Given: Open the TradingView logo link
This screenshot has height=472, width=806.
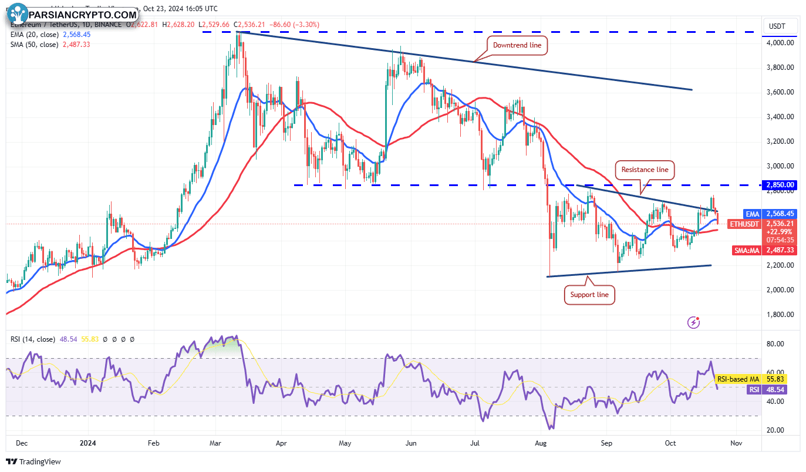Looking at the screenshot, I should (x=33, y=462).
